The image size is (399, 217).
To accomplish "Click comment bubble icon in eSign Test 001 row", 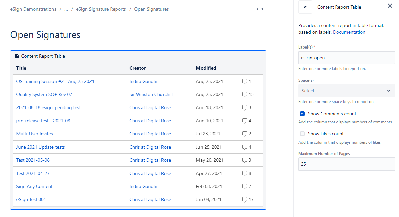I will tap(245, 200).
